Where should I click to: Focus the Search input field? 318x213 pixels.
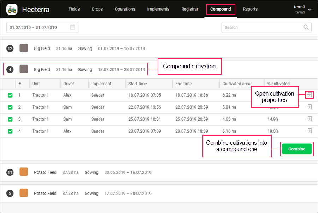point(262,27)
